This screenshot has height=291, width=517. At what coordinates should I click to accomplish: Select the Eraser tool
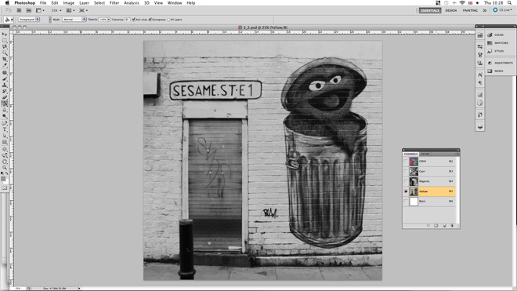click(x=5, y=97)
